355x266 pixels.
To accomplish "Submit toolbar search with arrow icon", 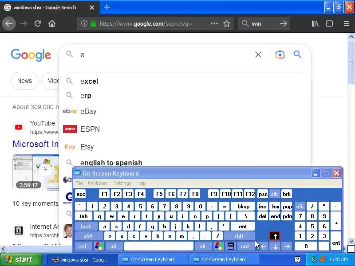I will pos(283,23).
